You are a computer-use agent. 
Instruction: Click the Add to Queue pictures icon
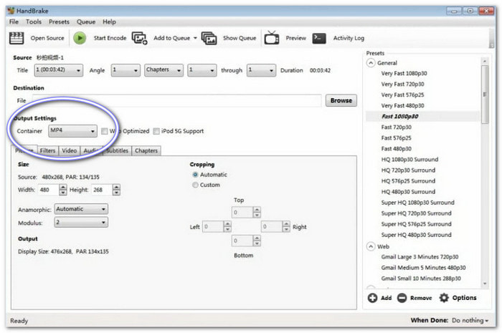pos(140,39)
